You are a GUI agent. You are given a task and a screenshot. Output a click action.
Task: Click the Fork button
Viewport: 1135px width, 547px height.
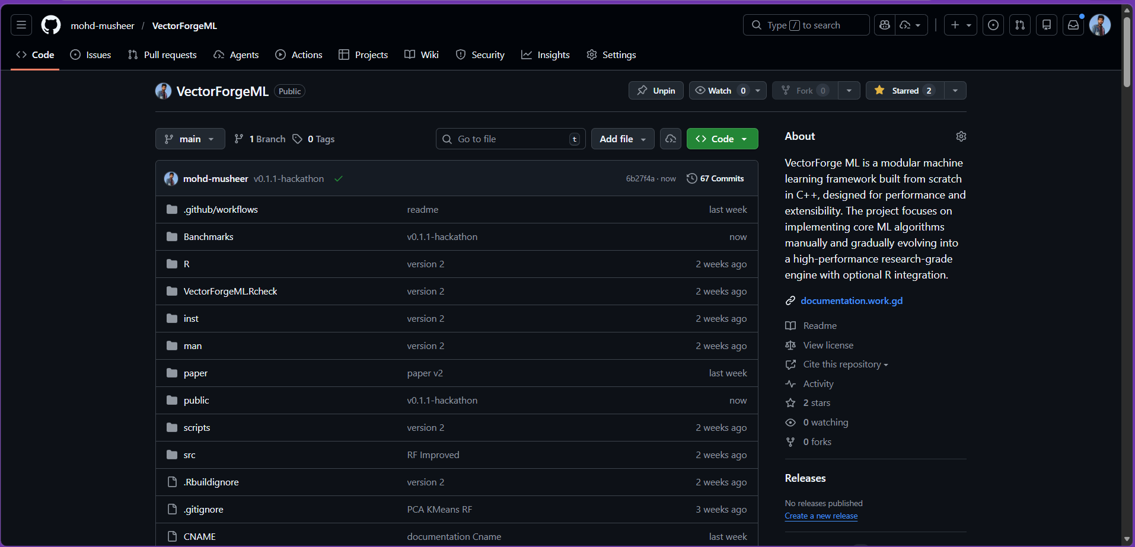[x=805, y=90]
